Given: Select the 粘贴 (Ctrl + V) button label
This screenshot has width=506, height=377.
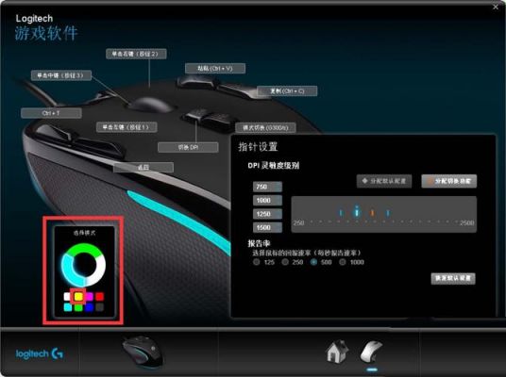Looking at the screenshot, I should point(215,68).
